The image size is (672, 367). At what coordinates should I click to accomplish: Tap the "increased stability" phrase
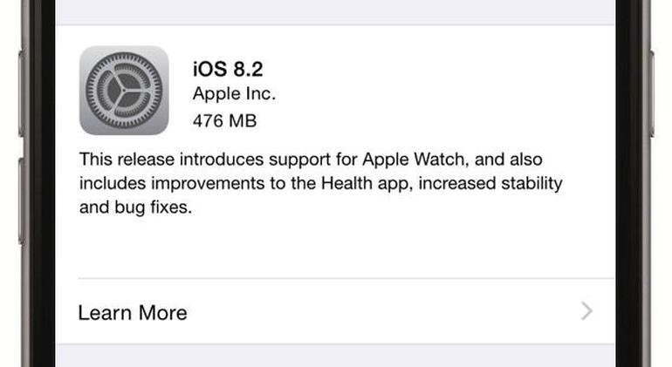[490, 183]
